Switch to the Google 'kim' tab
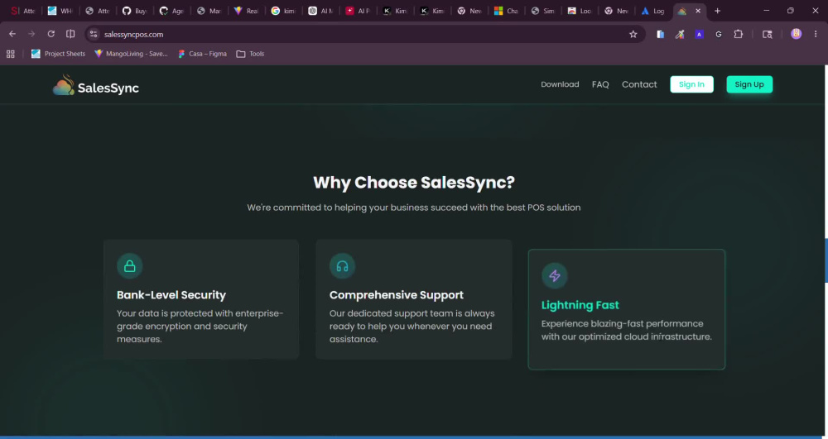The image size is (828, 439). pyautogui.click(x=283, y=11)
